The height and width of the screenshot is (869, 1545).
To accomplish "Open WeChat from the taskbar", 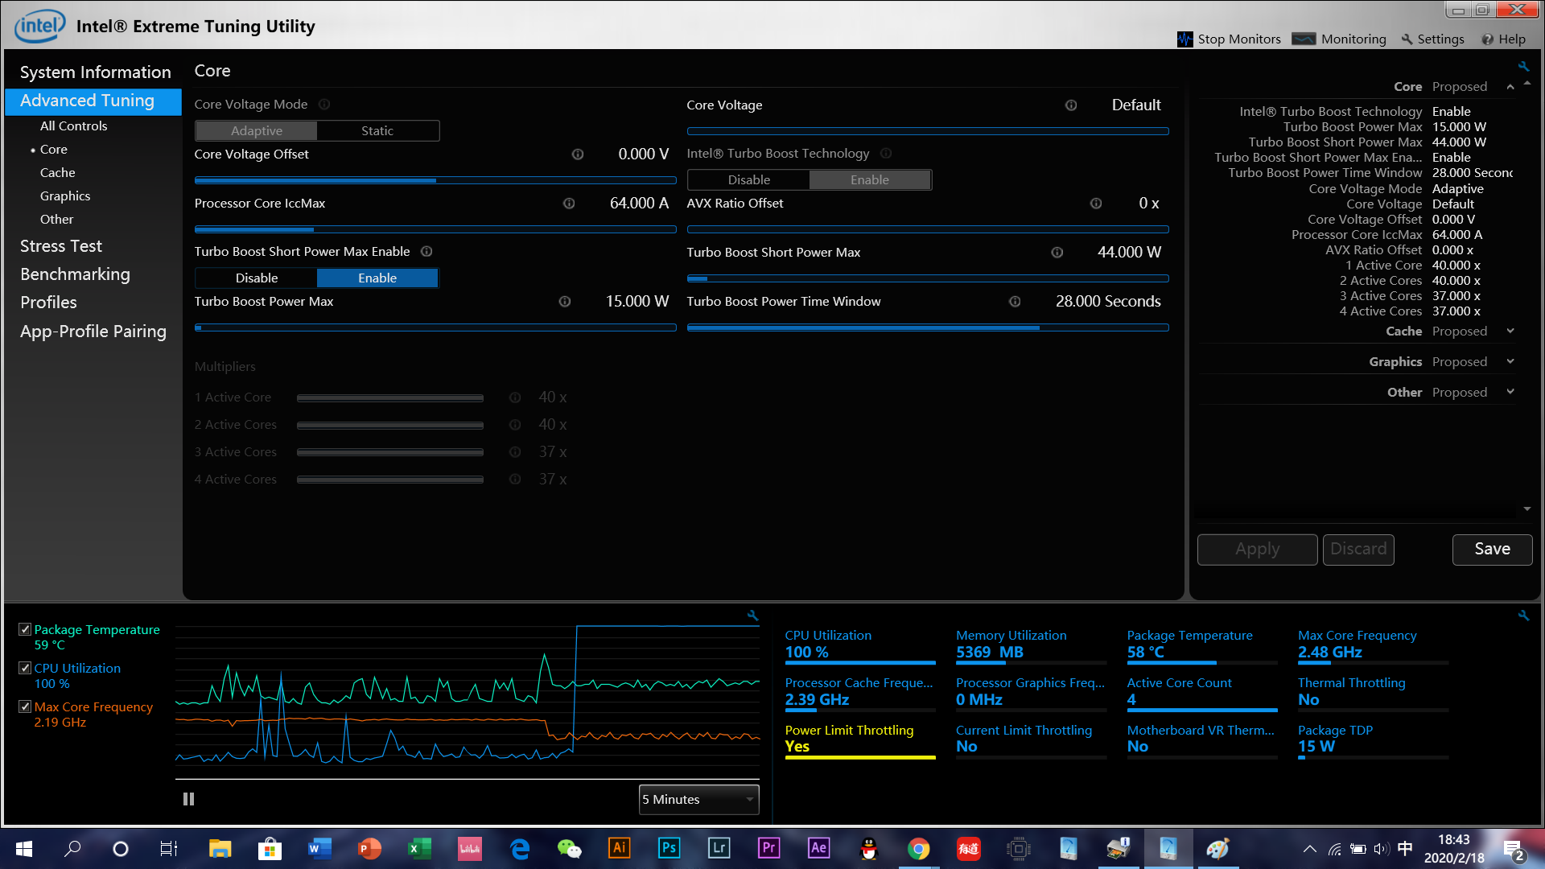I will (569, 848).
